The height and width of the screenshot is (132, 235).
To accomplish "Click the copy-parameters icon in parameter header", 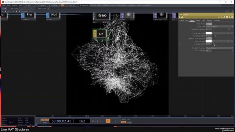I will [x=221, y=17].
